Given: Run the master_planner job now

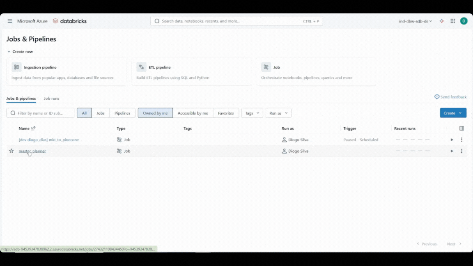Looking at the screenshot, I should 452,151.
